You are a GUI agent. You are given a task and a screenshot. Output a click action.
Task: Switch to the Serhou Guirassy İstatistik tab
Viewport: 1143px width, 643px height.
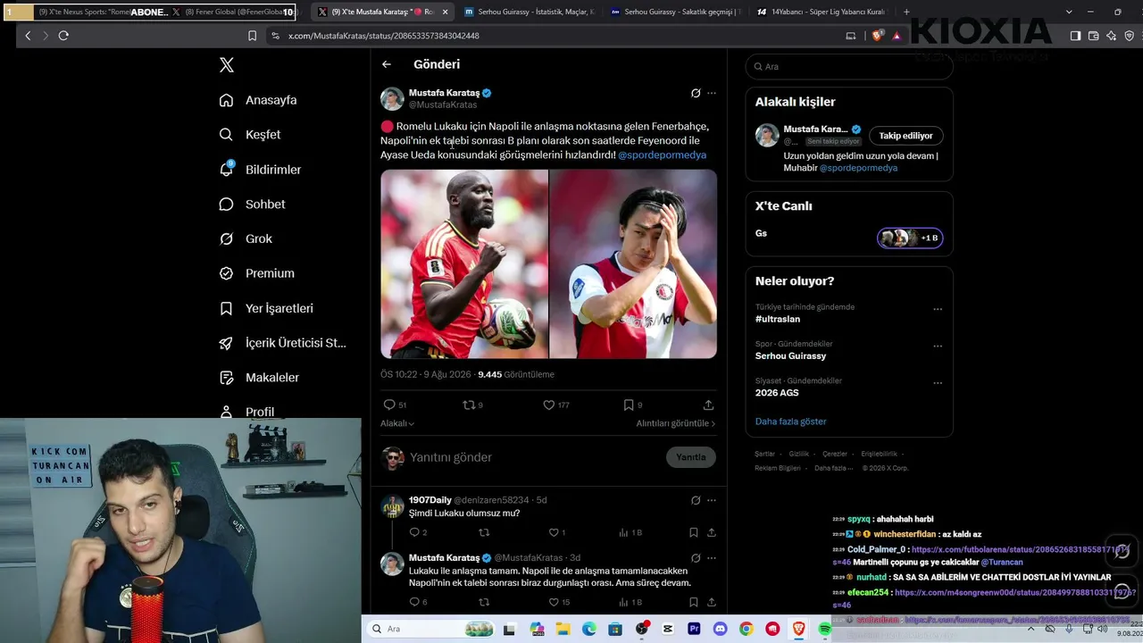pyautogui.click(x=530, y=12)
